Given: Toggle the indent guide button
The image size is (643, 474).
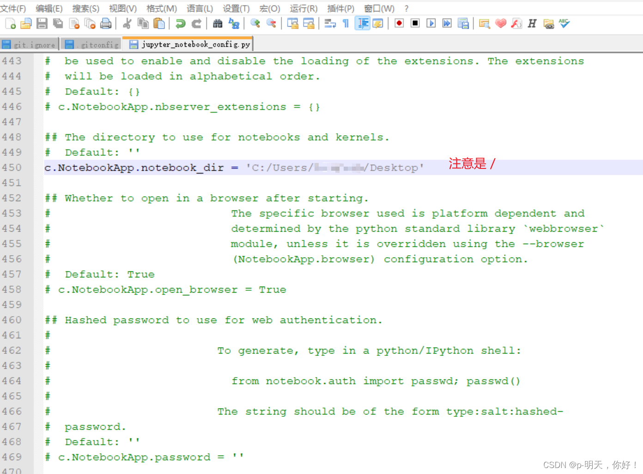Looking at the screenshot, I should tap(362, 24).
